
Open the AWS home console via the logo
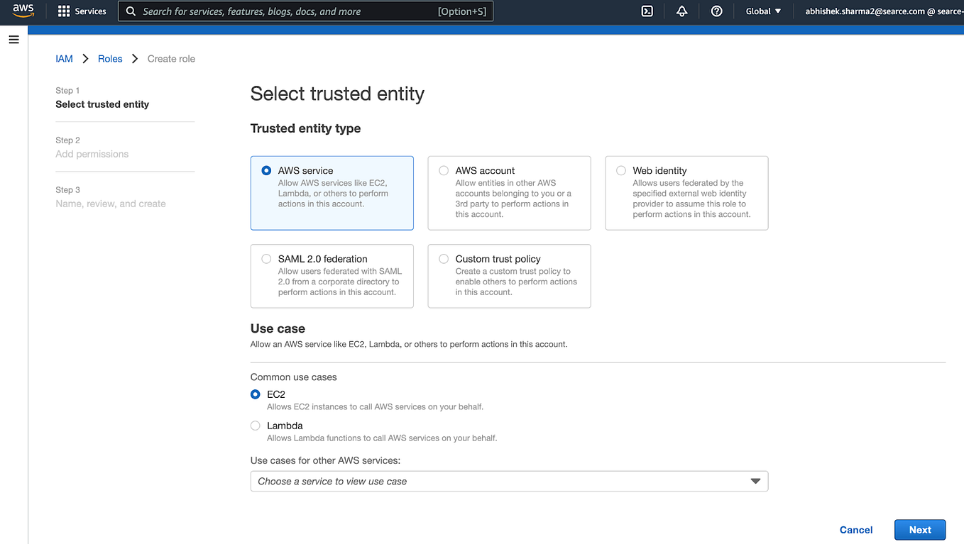[23, 11]
